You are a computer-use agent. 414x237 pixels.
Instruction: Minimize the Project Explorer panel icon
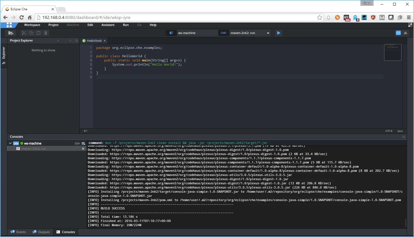tap(76, 41)
